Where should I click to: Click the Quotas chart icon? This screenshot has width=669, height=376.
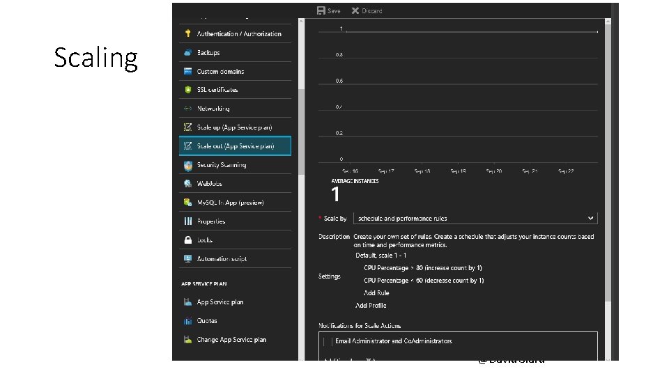click(x=187, y=320)
